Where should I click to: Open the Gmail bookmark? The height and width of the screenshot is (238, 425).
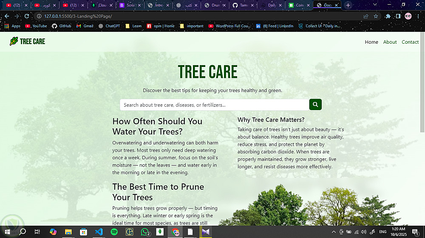pyautogui.click(x=85, y=26)
